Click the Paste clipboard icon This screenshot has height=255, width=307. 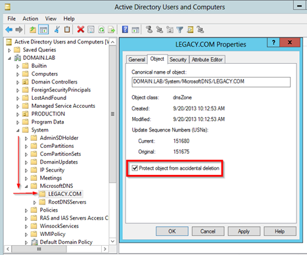click(x=67, y=30)
